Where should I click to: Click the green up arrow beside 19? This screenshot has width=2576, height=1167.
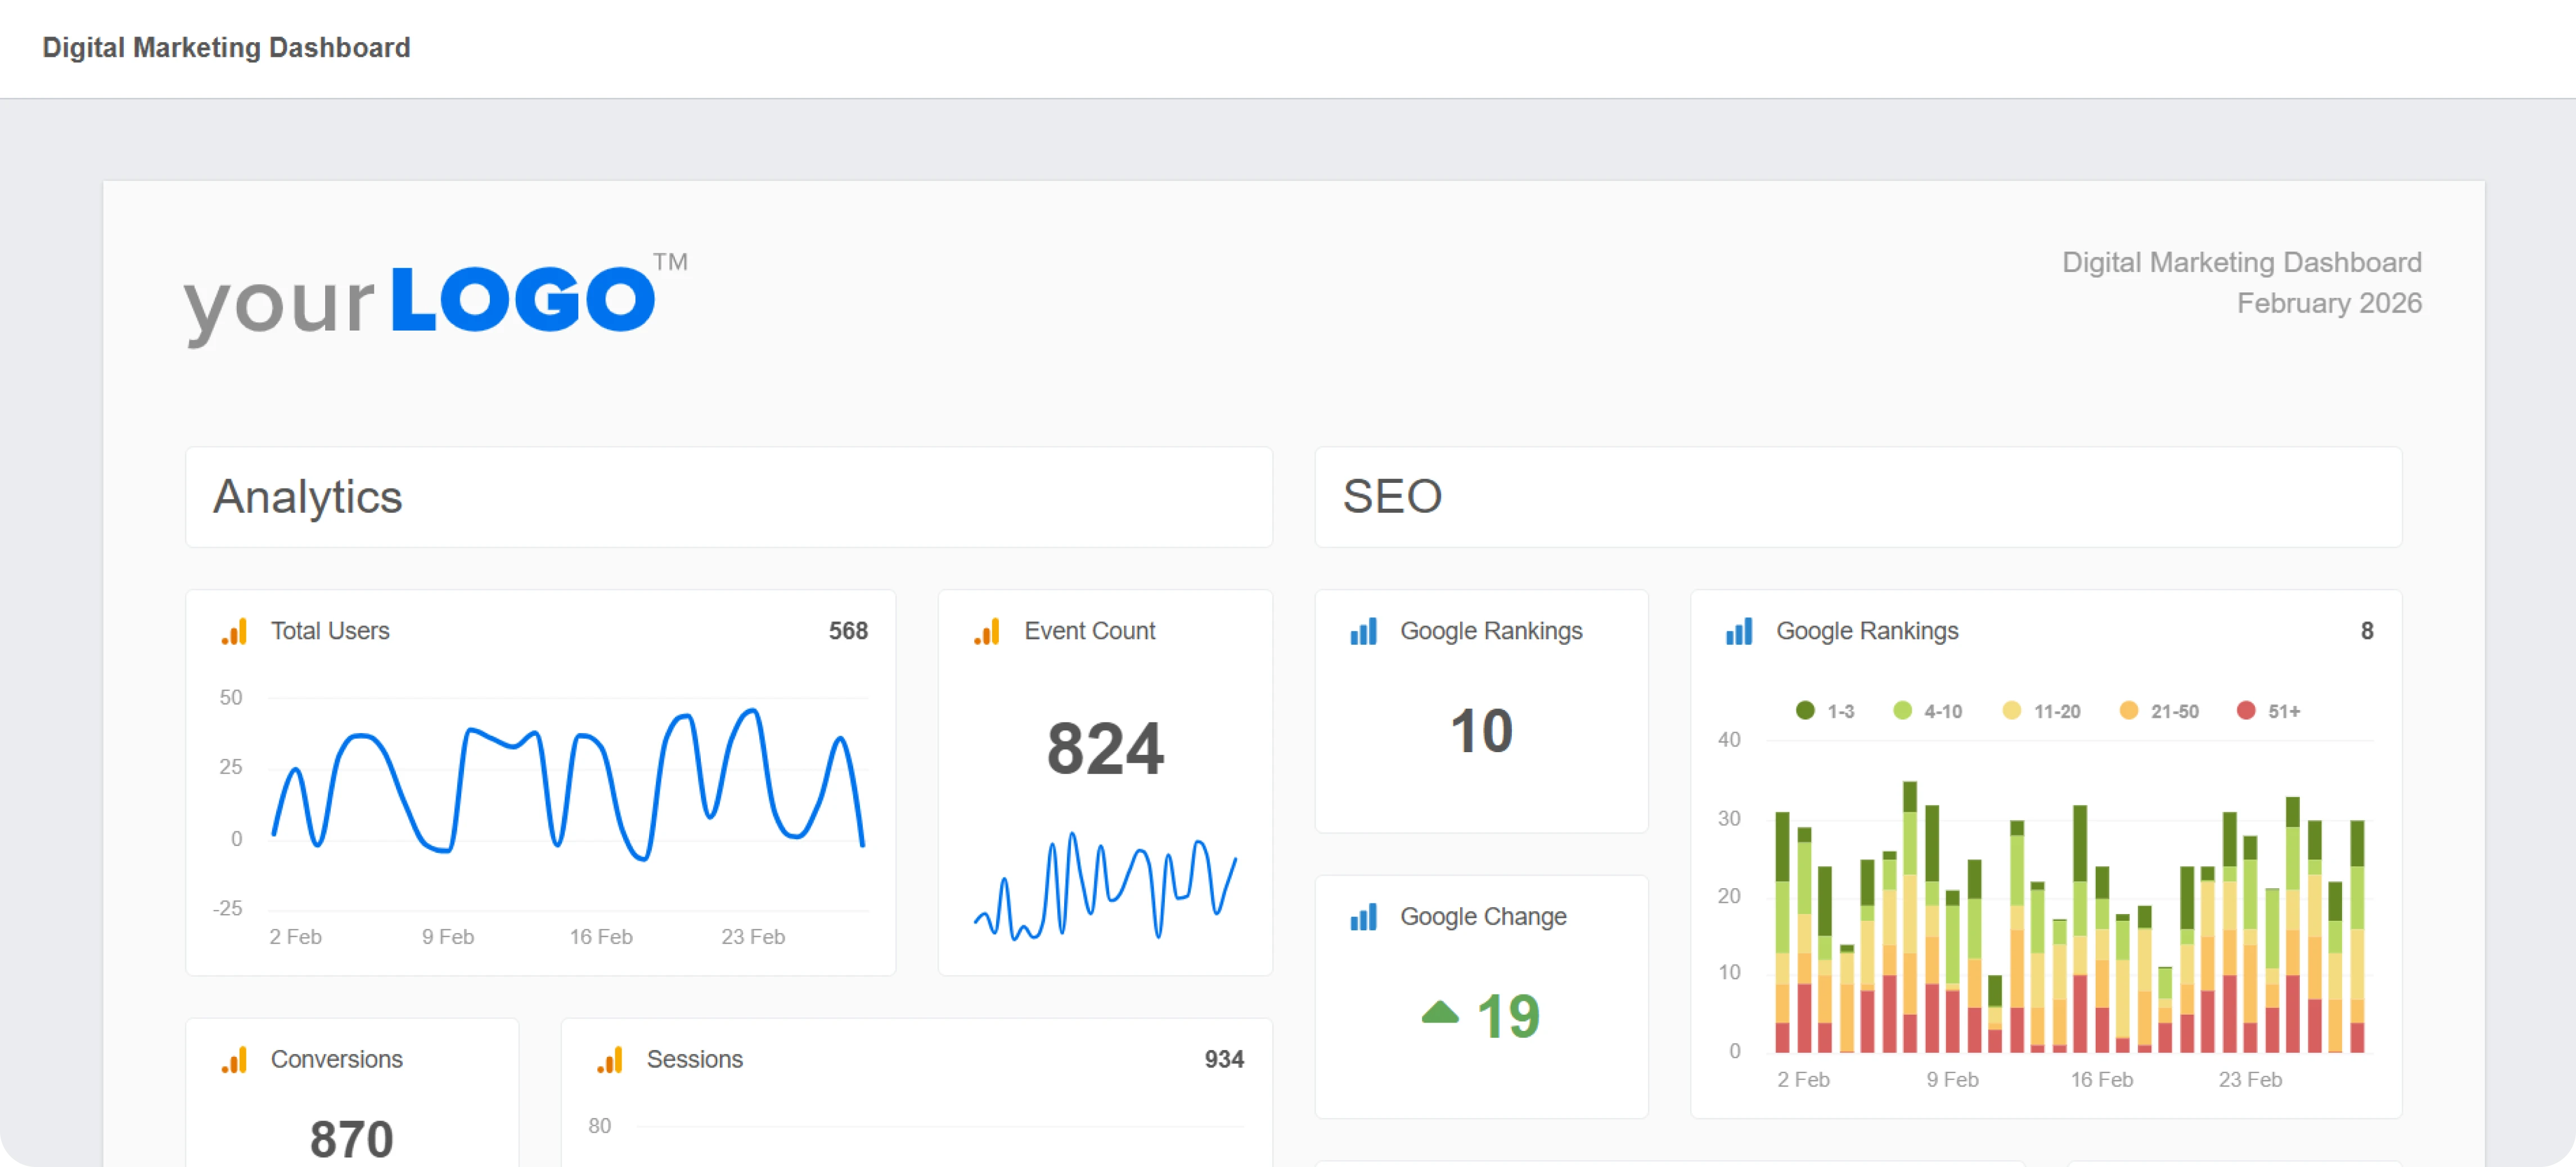click(x=1440, y=1011)
